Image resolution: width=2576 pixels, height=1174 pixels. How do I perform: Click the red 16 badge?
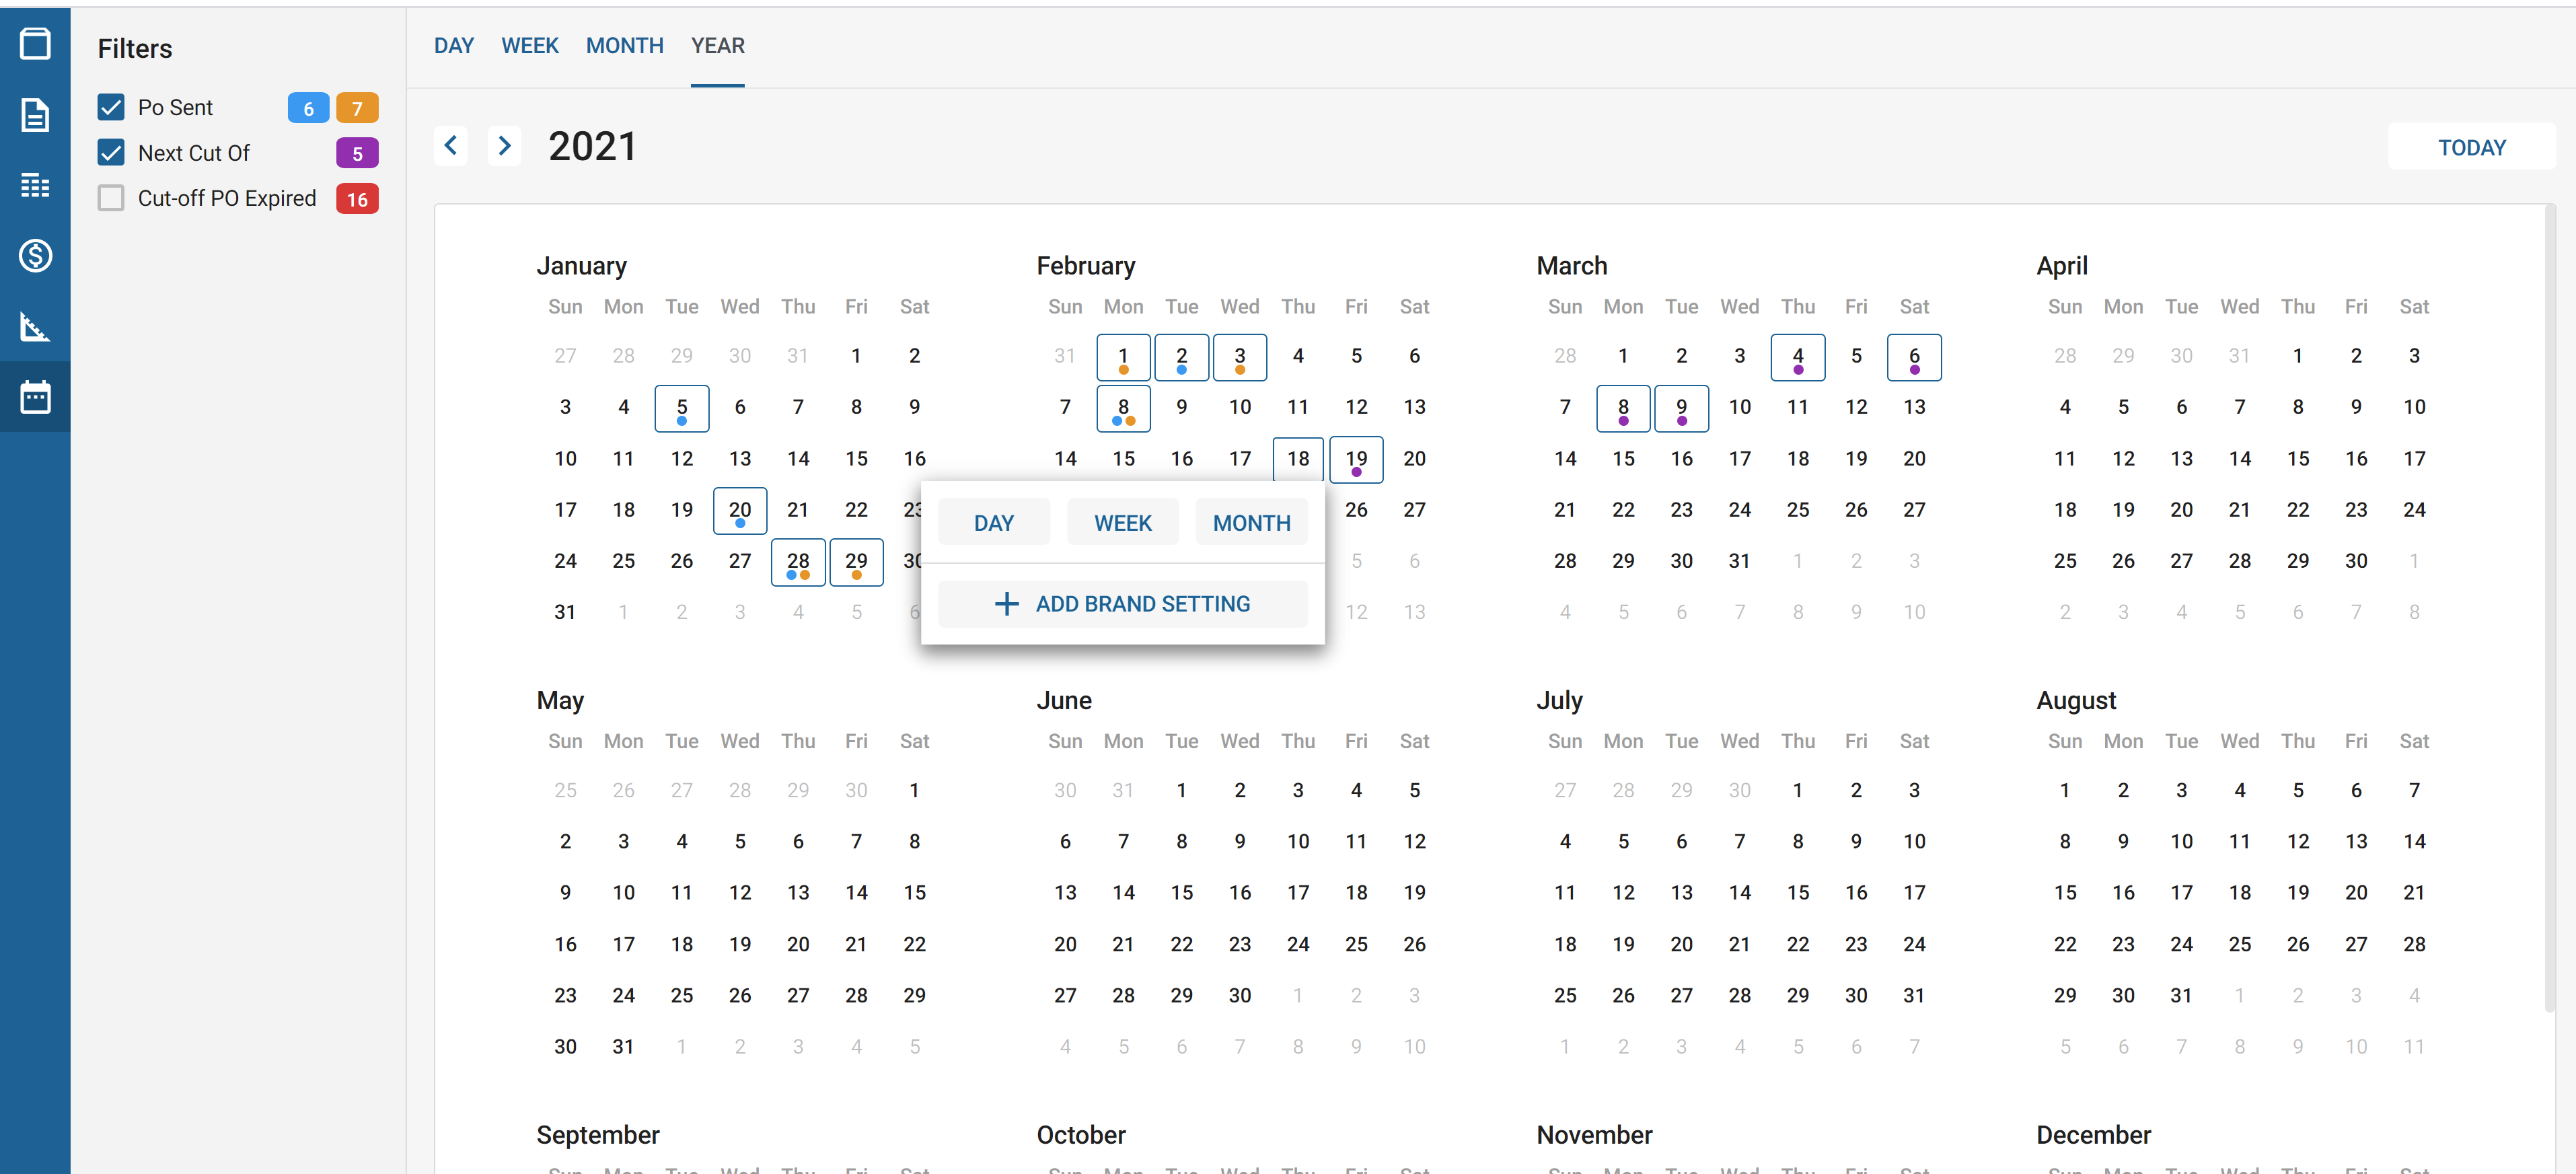pos(357,199)
